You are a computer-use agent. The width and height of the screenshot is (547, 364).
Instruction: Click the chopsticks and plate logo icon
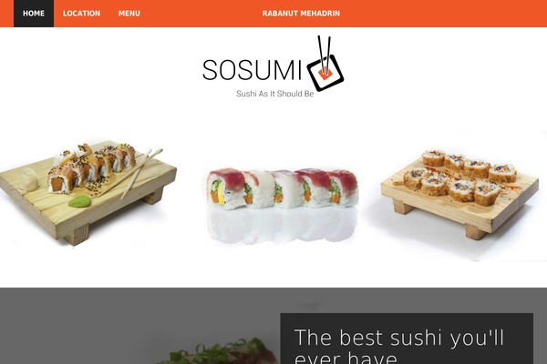tap(325, 64)
